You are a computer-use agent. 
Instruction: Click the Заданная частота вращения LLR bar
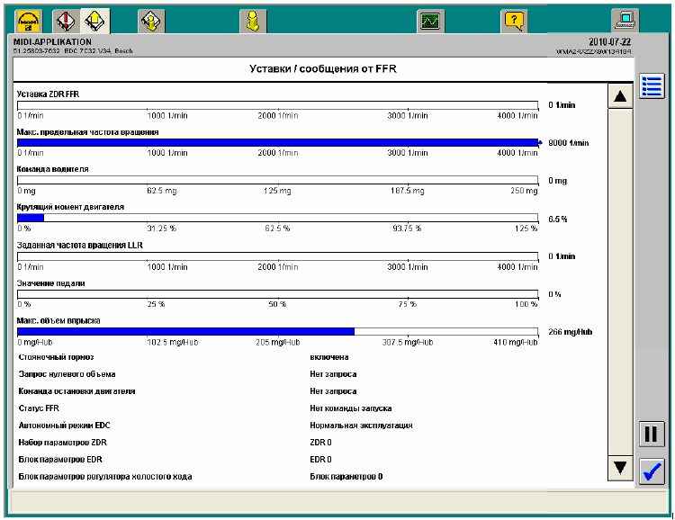click(278, 256)
